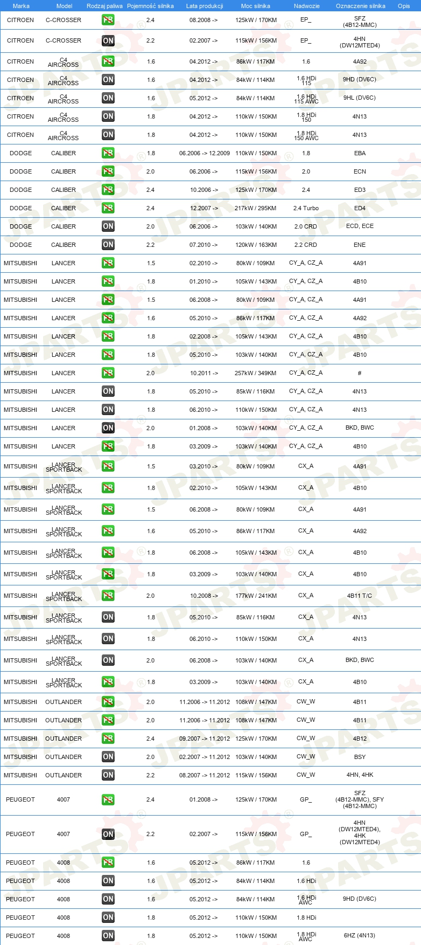This screenshot has width=421, height=945.
Task: Select the ENE engine code cell
Action: coord(360,245)
